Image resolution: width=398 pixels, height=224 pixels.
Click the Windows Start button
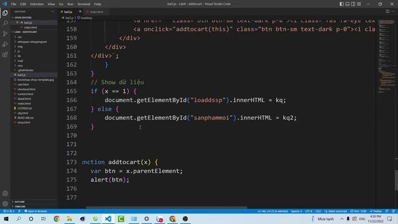(x=6, y=219)
